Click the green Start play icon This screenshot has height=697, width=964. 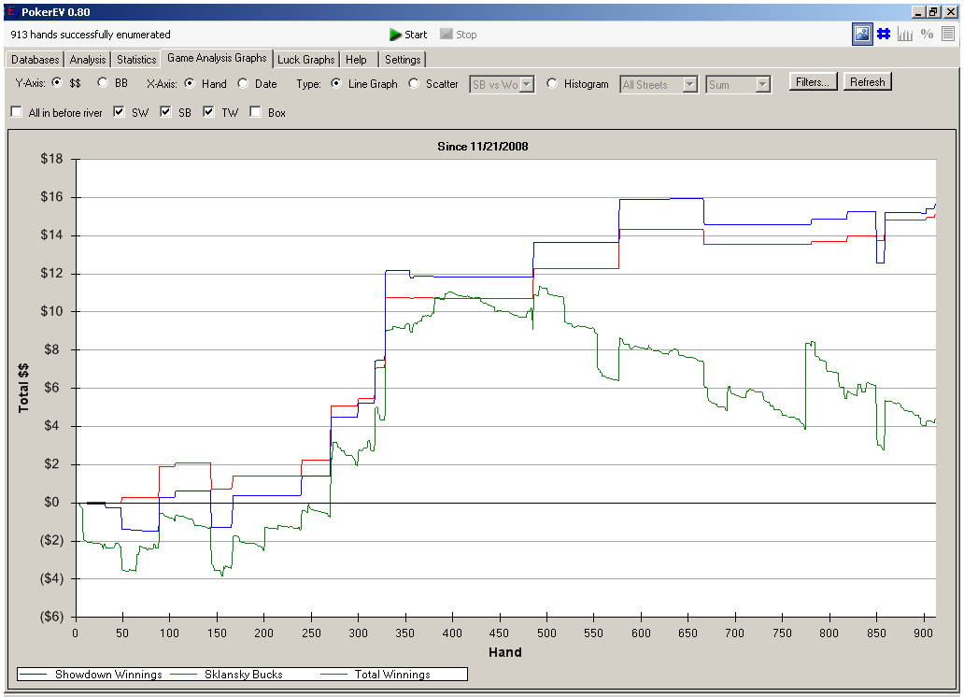coord(396,35)
